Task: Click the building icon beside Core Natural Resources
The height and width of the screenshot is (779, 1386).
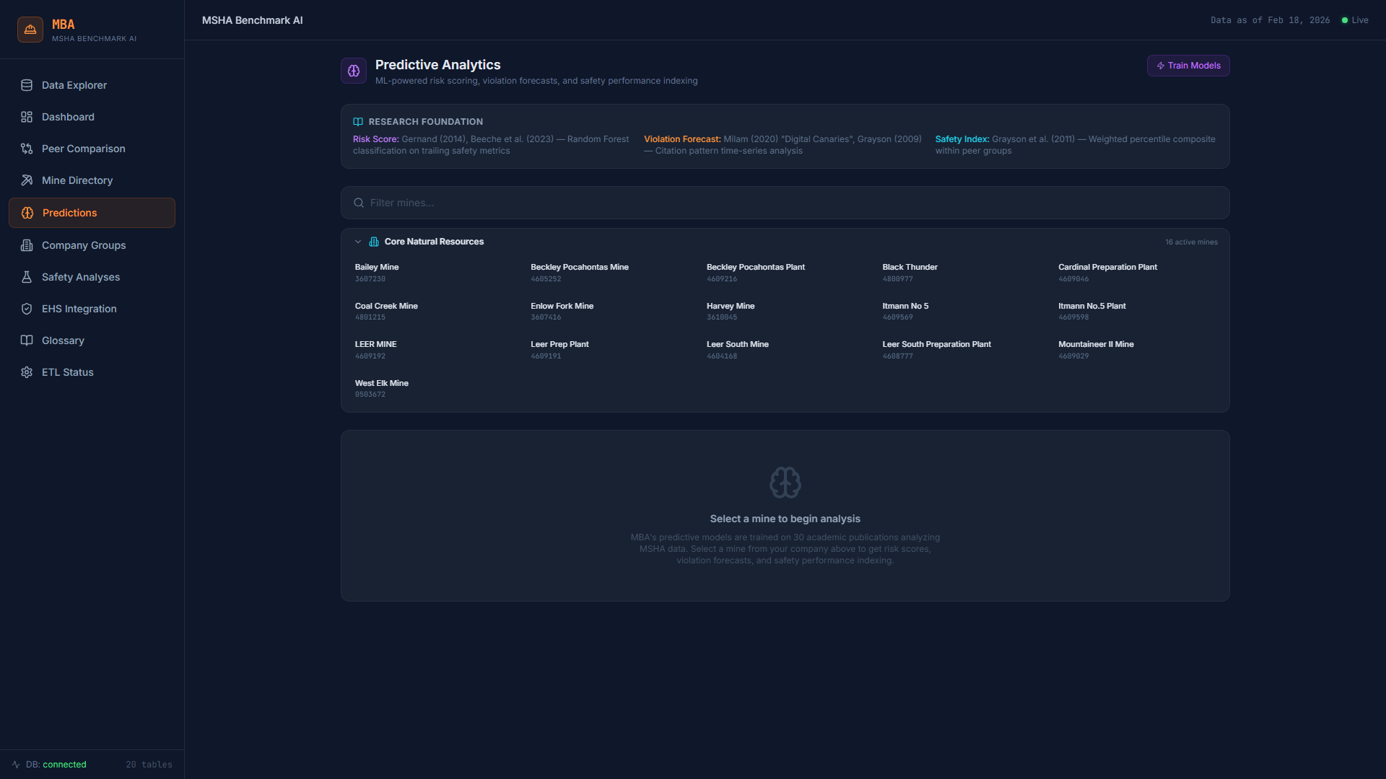Action: pos(374,242)
